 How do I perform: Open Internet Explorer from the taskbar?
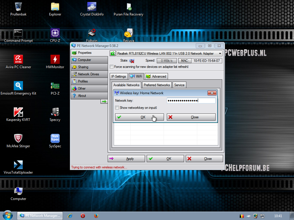point(70,216)
